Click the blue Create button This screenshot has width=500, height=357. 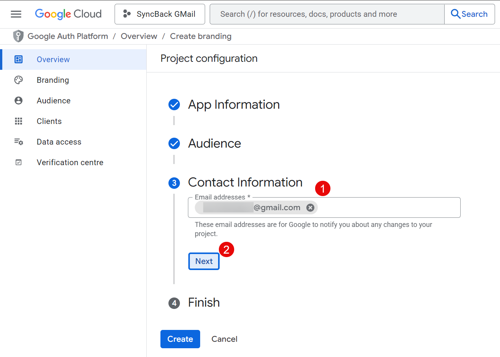click(180, 339)
